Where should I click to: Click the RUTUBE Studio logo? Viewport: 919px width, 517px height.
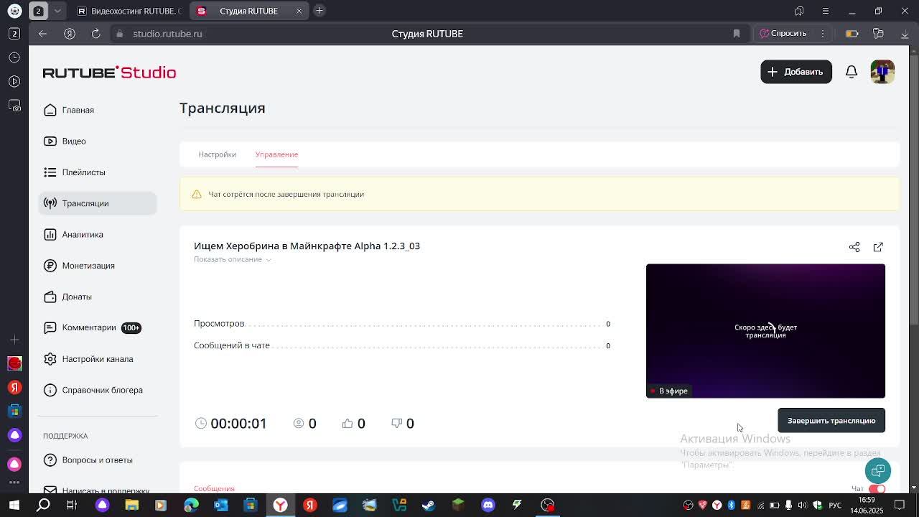pos(109,73)
